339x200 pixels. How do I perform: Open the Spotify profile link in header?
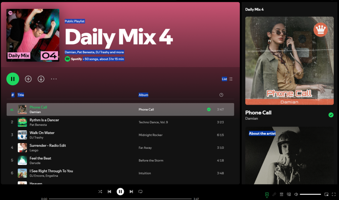pos(76,59)
